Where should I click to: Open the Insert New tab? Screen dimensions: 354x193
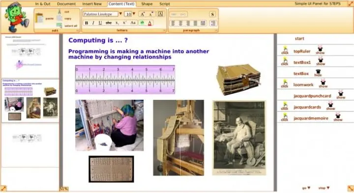(92, 4)
